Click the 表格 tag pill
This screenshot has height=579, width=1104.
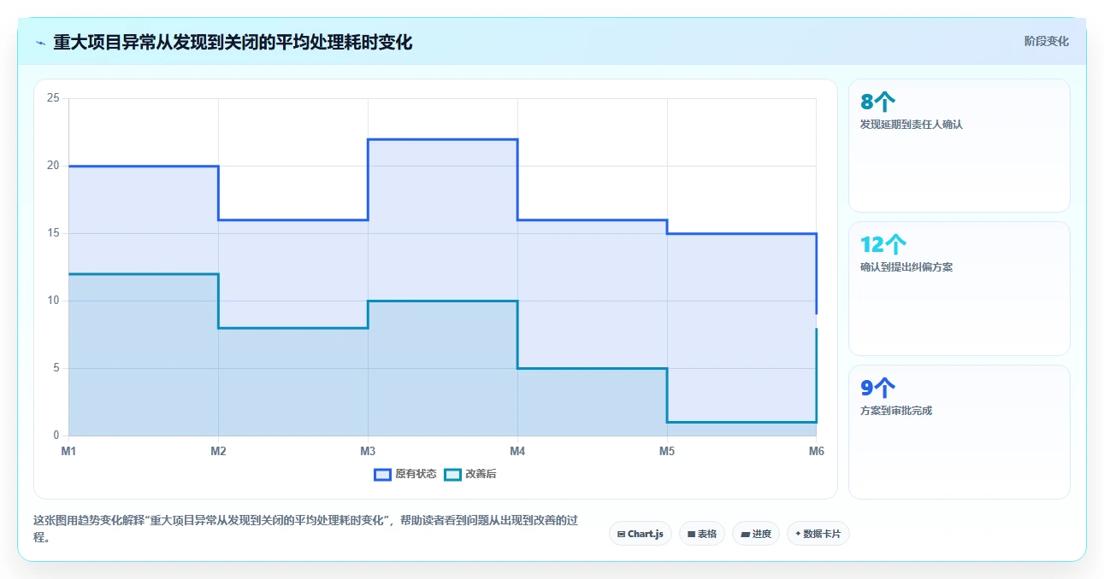click(x=701, y=534)
